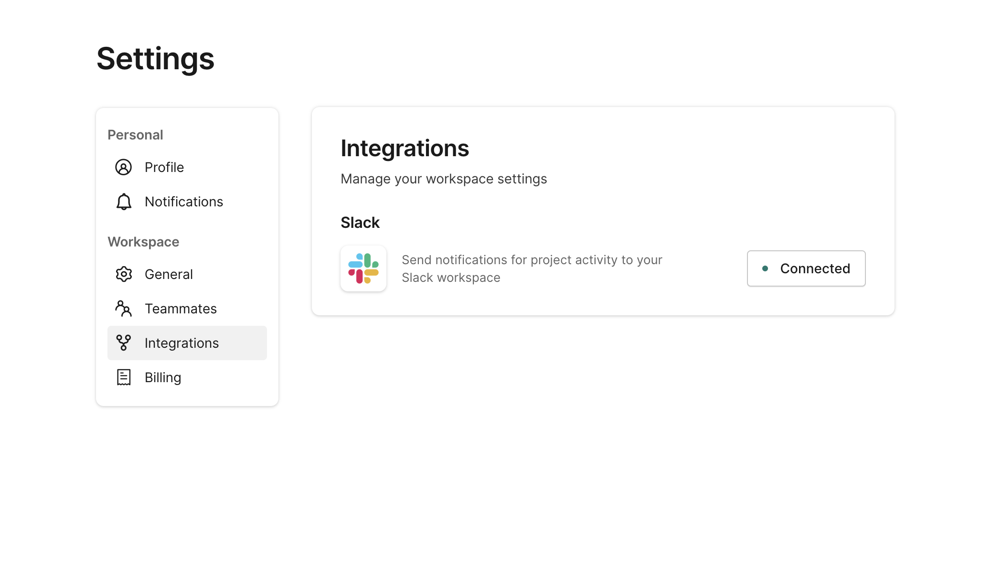Image resolution: width=981 pixels, height=578 pixels.
Task: Open the Billing section
Action: point(163,377)
